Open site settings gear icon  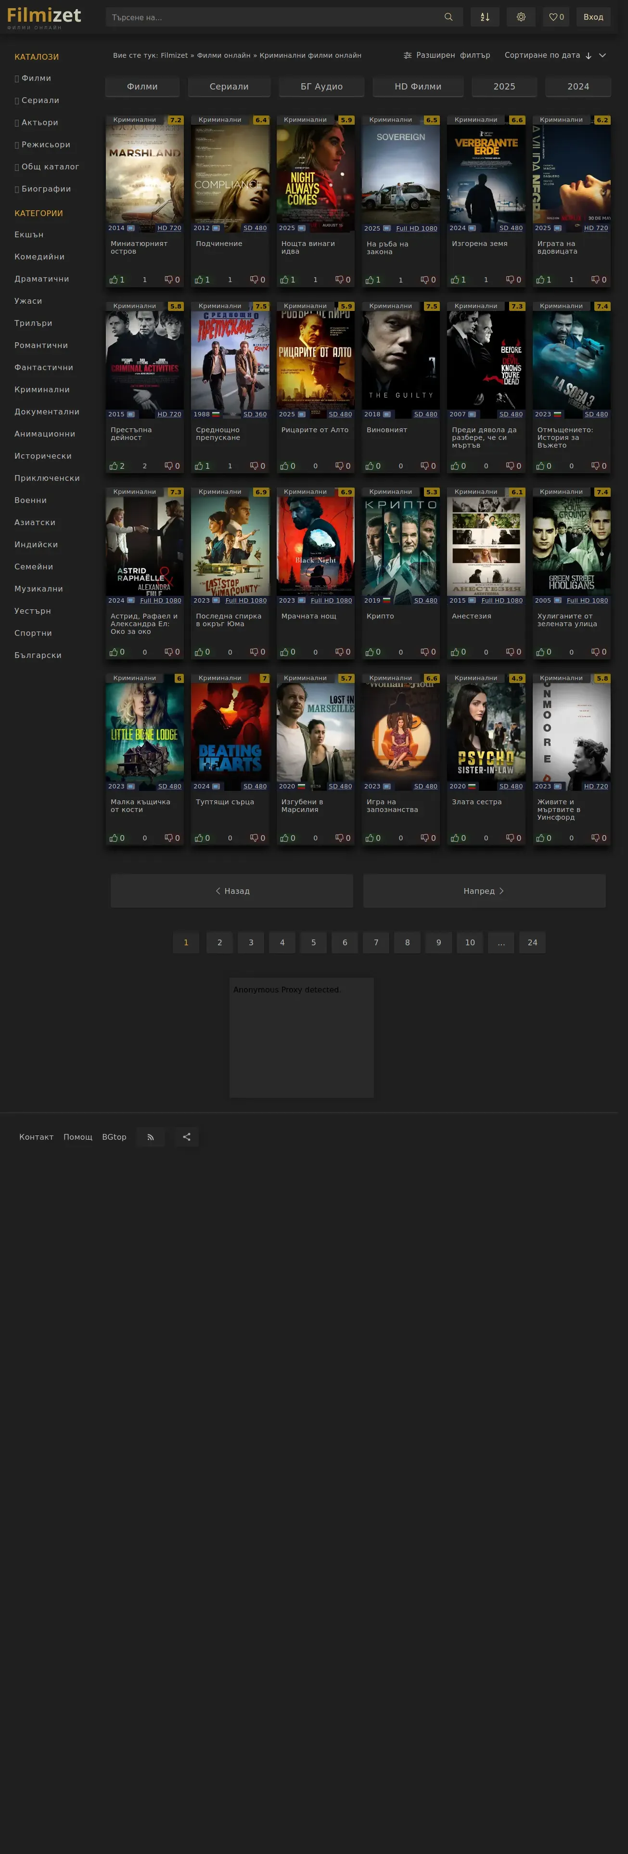pyautogui.click(x=521, y=17)
